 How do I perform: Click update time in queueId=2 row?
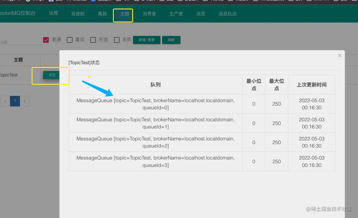click(x=312, y=142)
